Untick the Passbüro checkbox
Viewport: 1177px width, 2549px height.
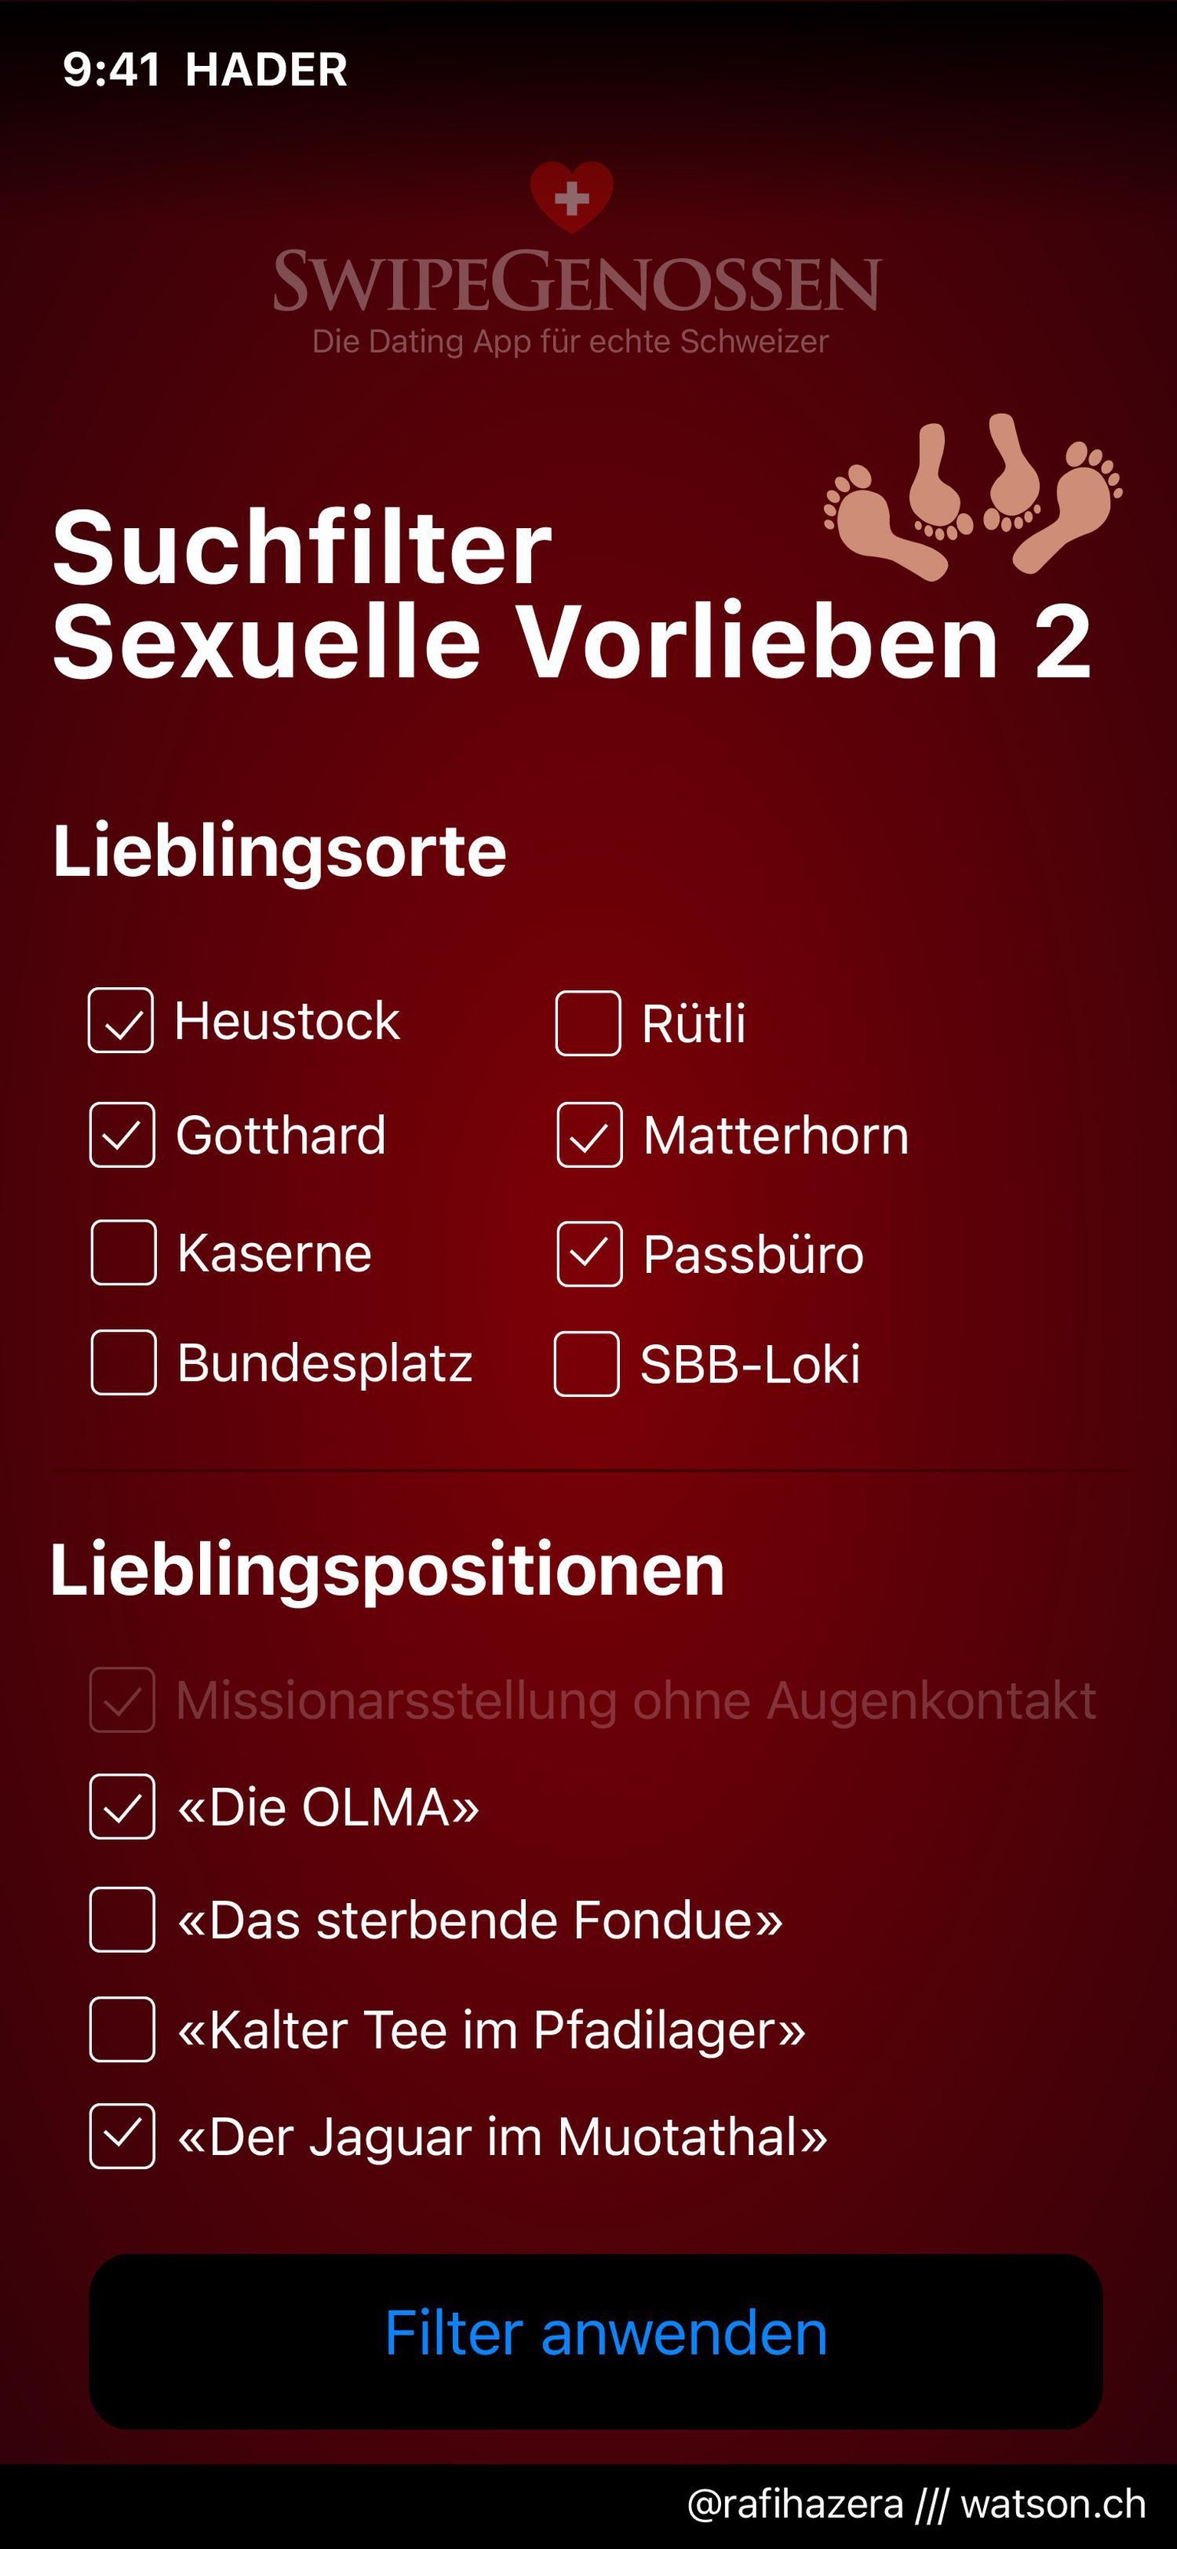(x=589, y=1254)
